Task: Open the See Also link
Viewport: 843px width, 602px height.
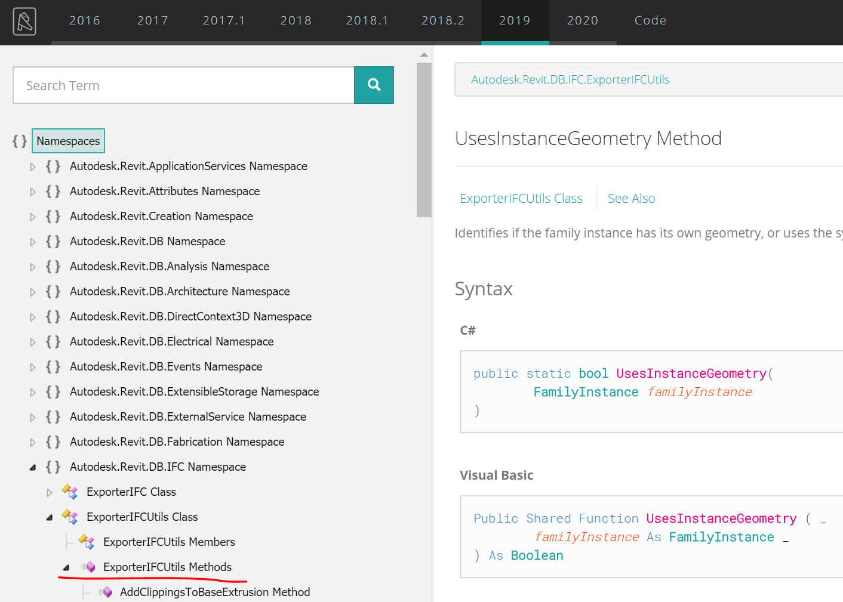Action: tap(631, 198)
